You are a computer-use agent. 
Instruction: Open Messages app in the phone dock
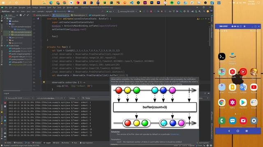(233, 120)
